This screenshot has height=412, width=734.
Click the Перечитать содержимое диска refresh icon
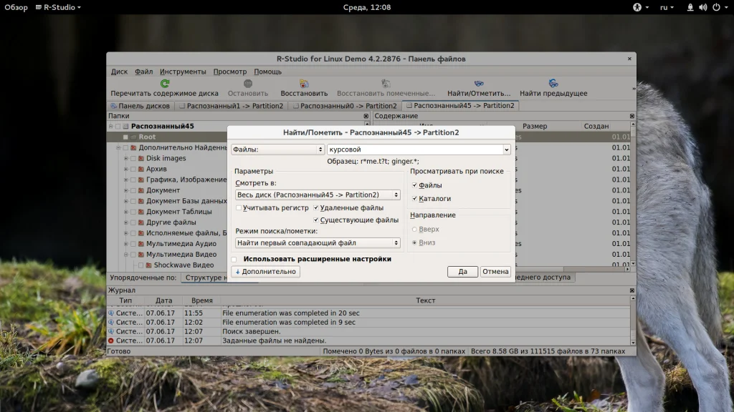[x=164, y=84]
